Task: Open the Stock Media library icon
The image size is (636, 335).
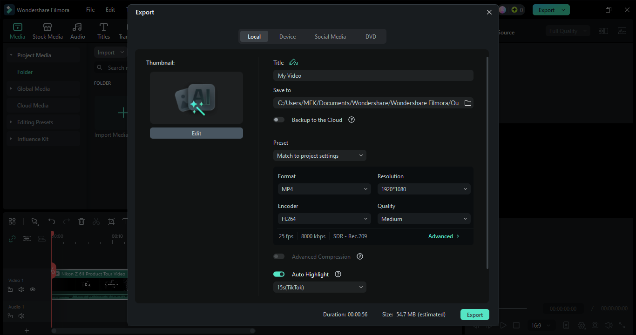Action: click(47, 31)
